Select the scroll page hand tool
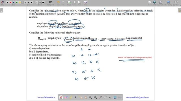The width and height of the screenshot is (181, 101). tap(85, 97)
